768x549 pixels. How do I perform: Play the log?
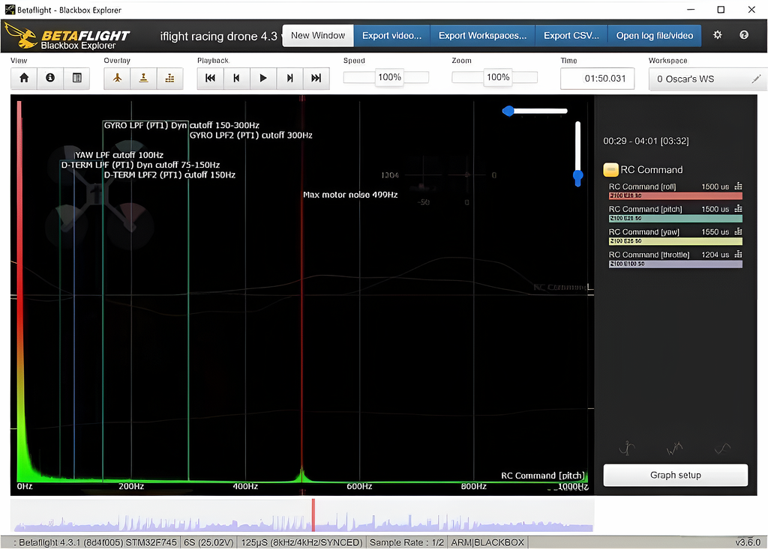pos(263,79)
